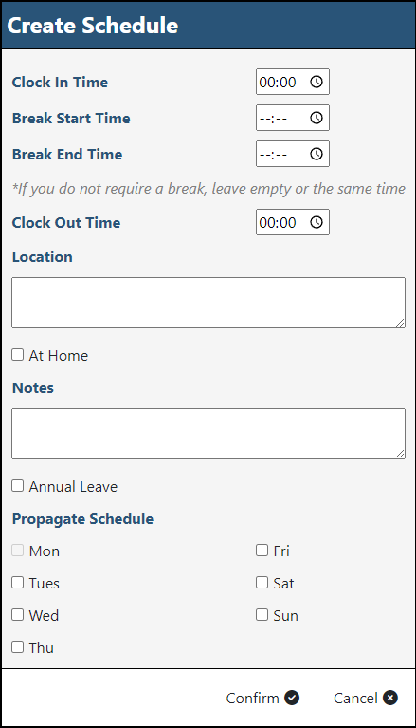Enable the Sat propagate checkbox
The height and width of the screenshot is (728, 416).
(262, 582)
